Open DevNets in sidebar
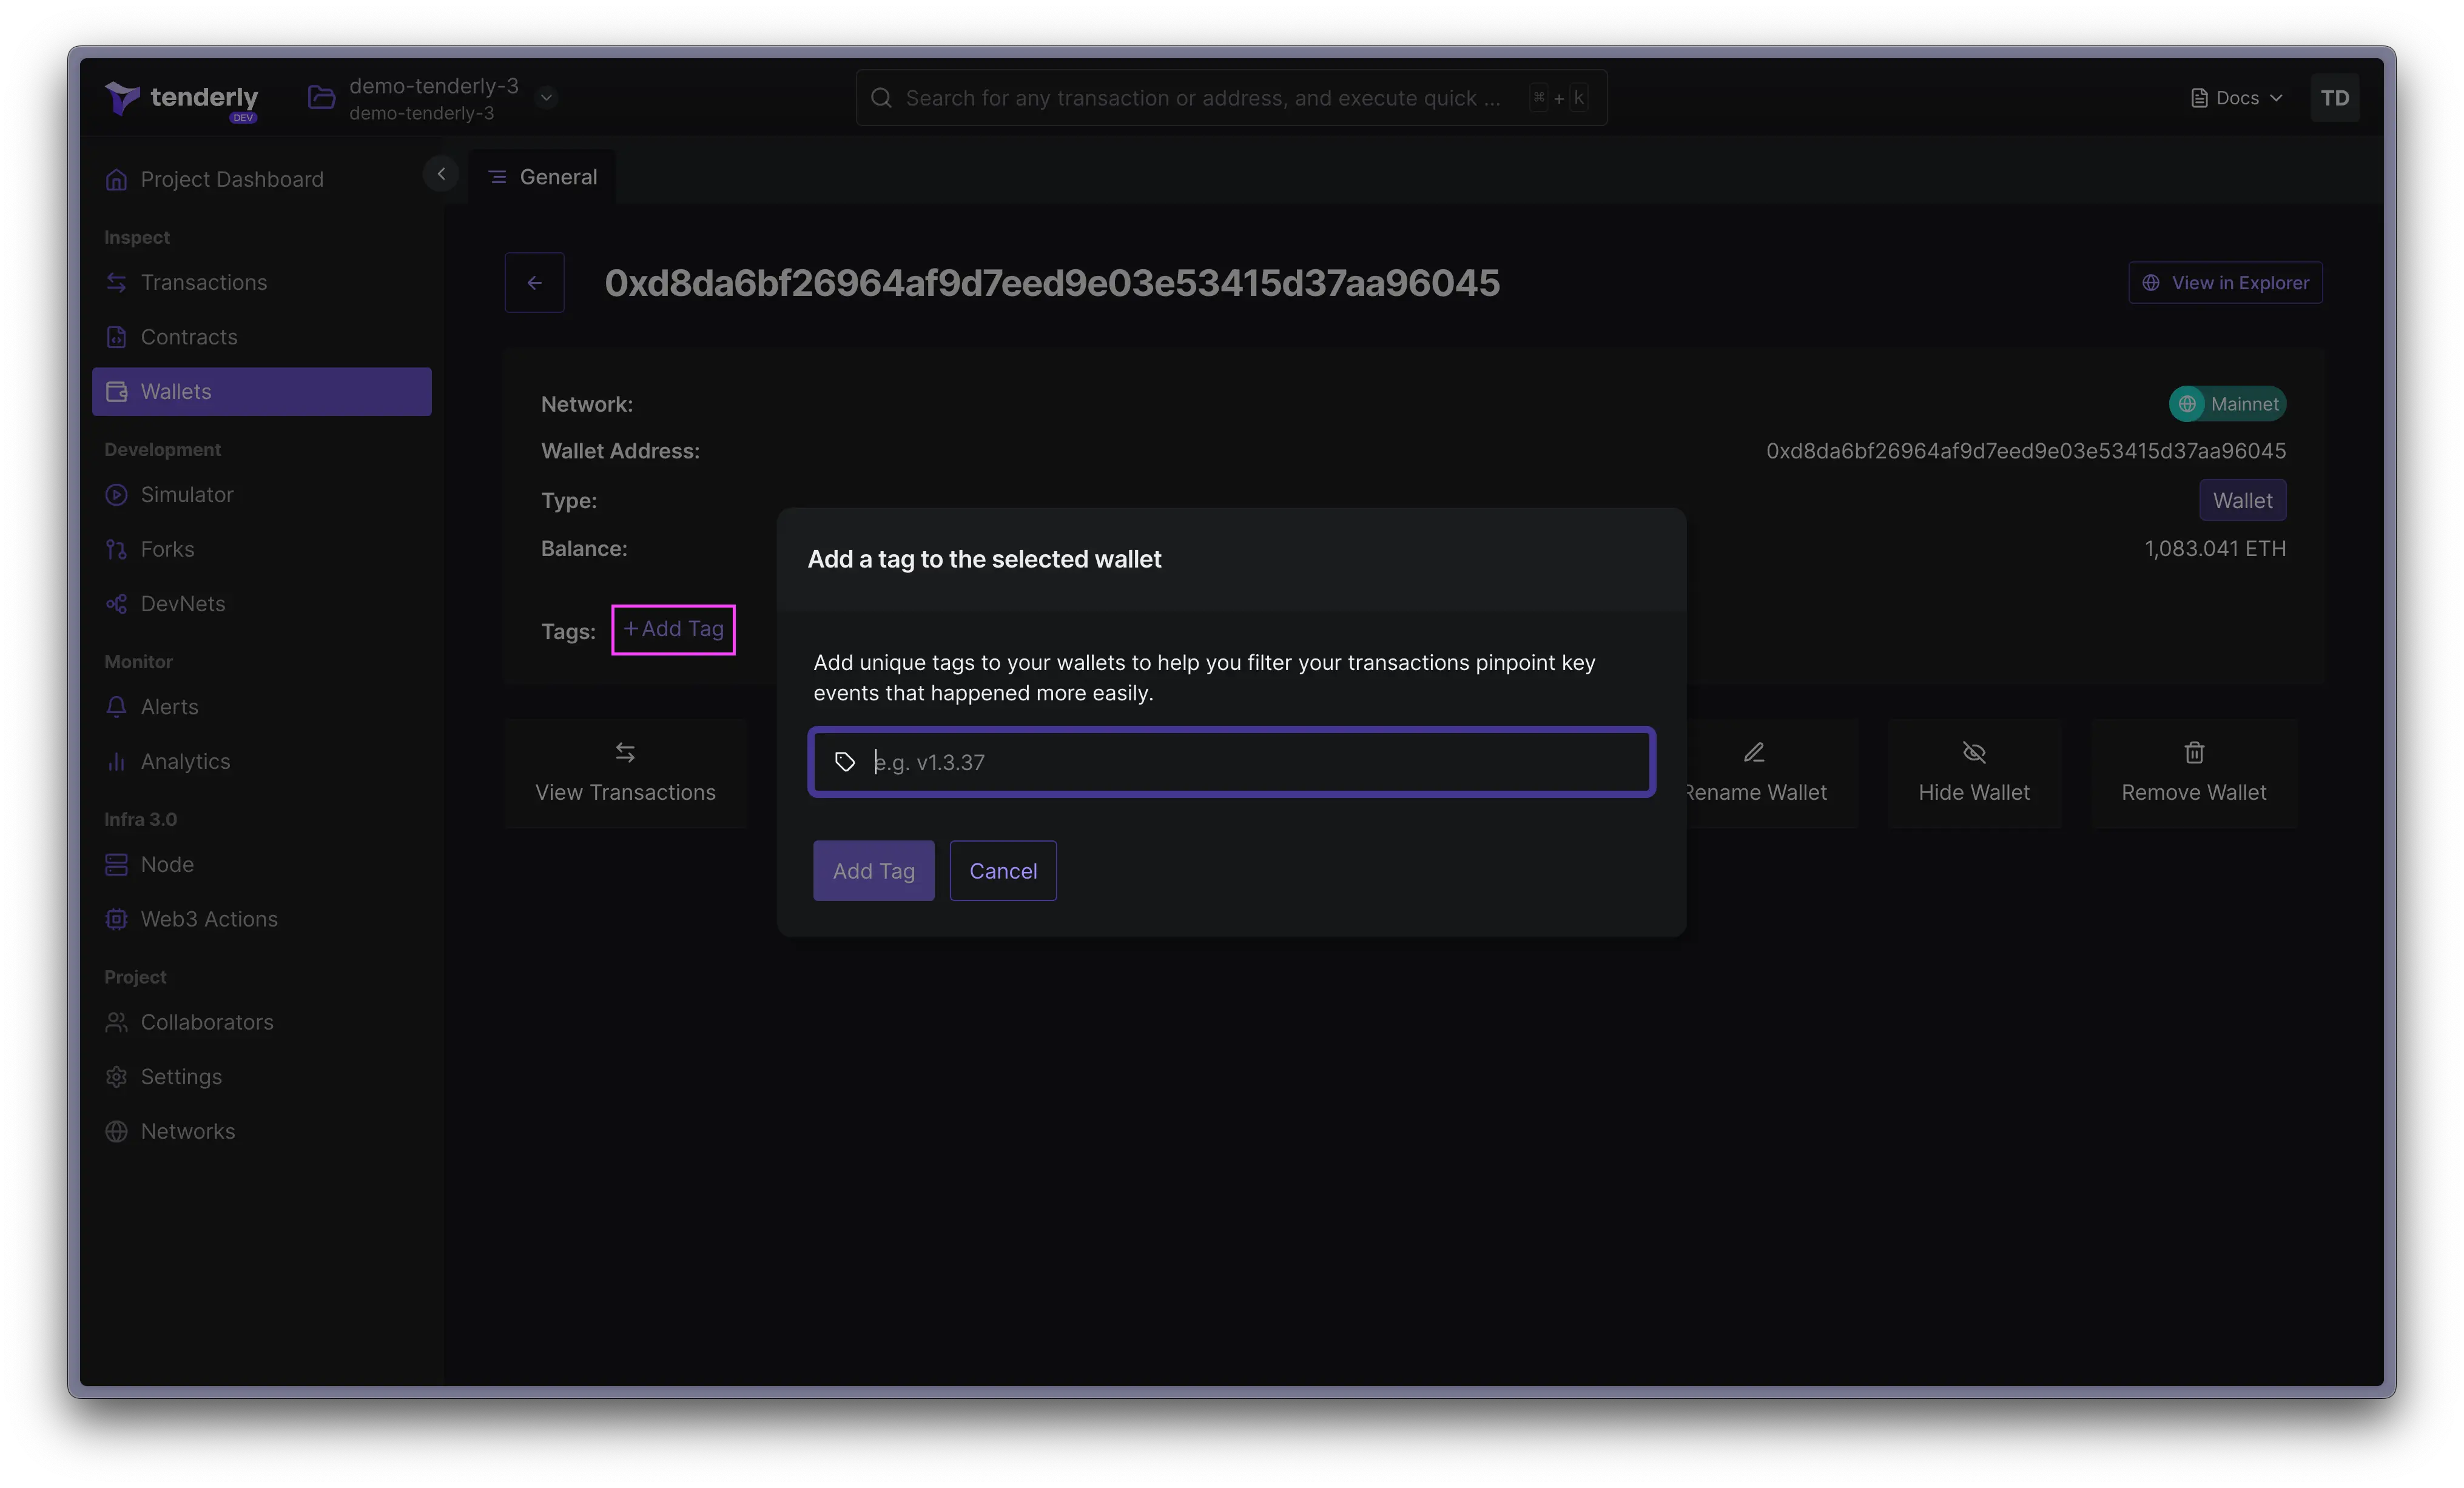 point(262,603)
